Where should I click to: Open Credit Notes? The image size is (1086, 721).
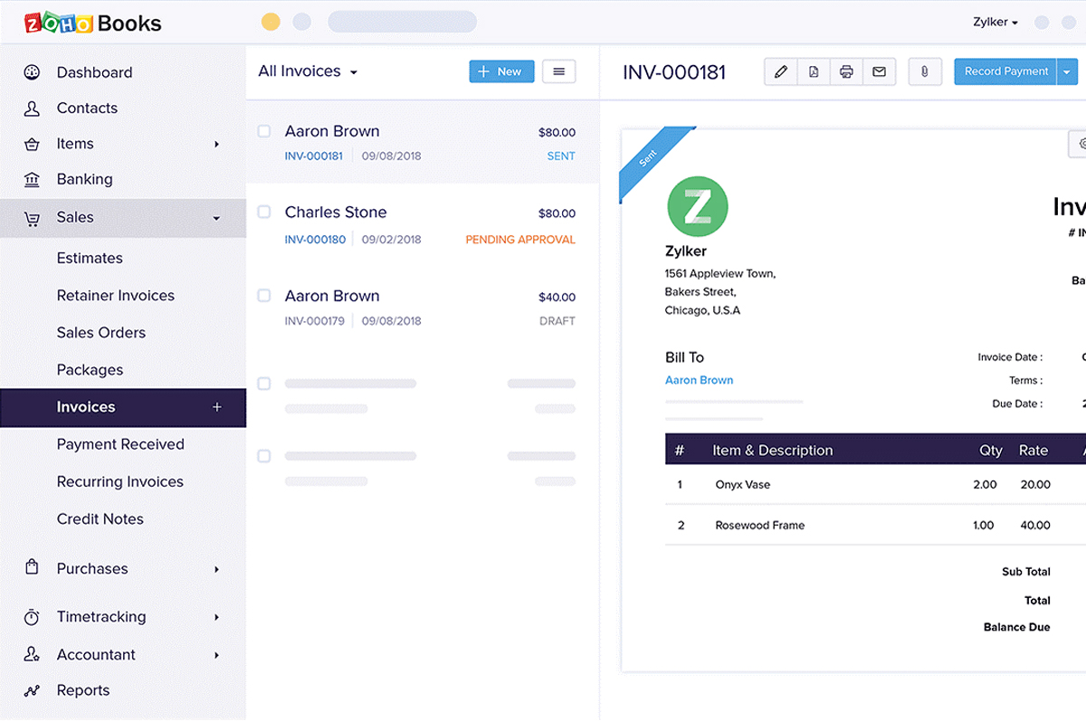[x=100, y=518]
